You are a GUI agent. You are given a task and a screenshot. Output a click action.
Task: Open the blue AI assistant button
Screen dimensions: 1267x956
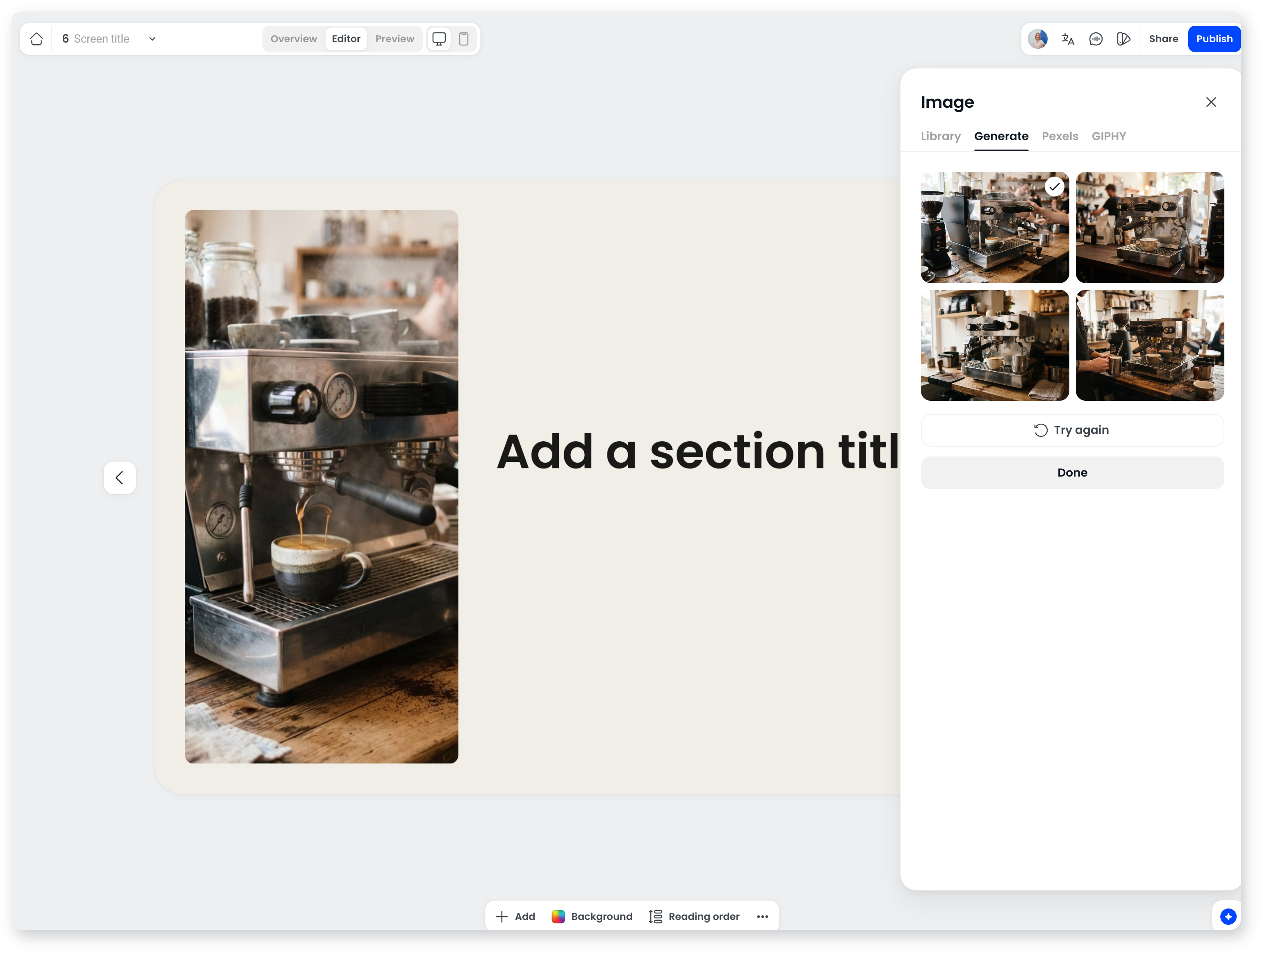point(1228,917)
